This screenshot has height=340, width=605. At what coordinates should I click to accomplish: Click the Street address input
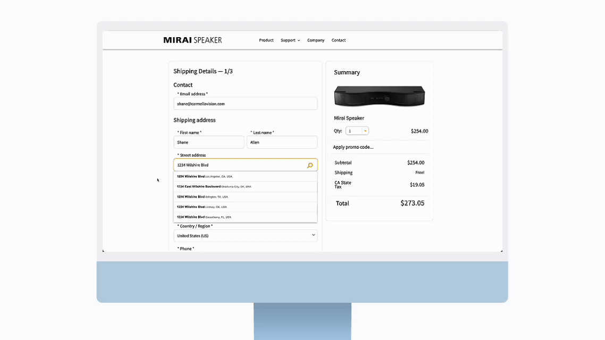pos(246,165)
